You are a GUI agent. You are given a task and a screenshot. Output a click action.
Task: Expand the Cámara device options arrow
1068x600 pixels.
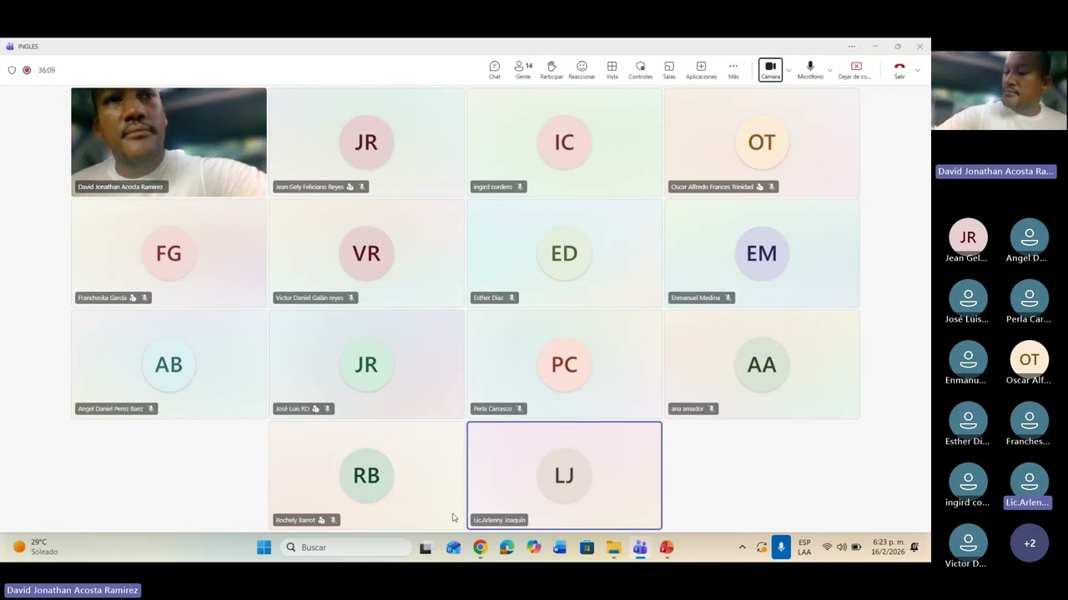788,70
